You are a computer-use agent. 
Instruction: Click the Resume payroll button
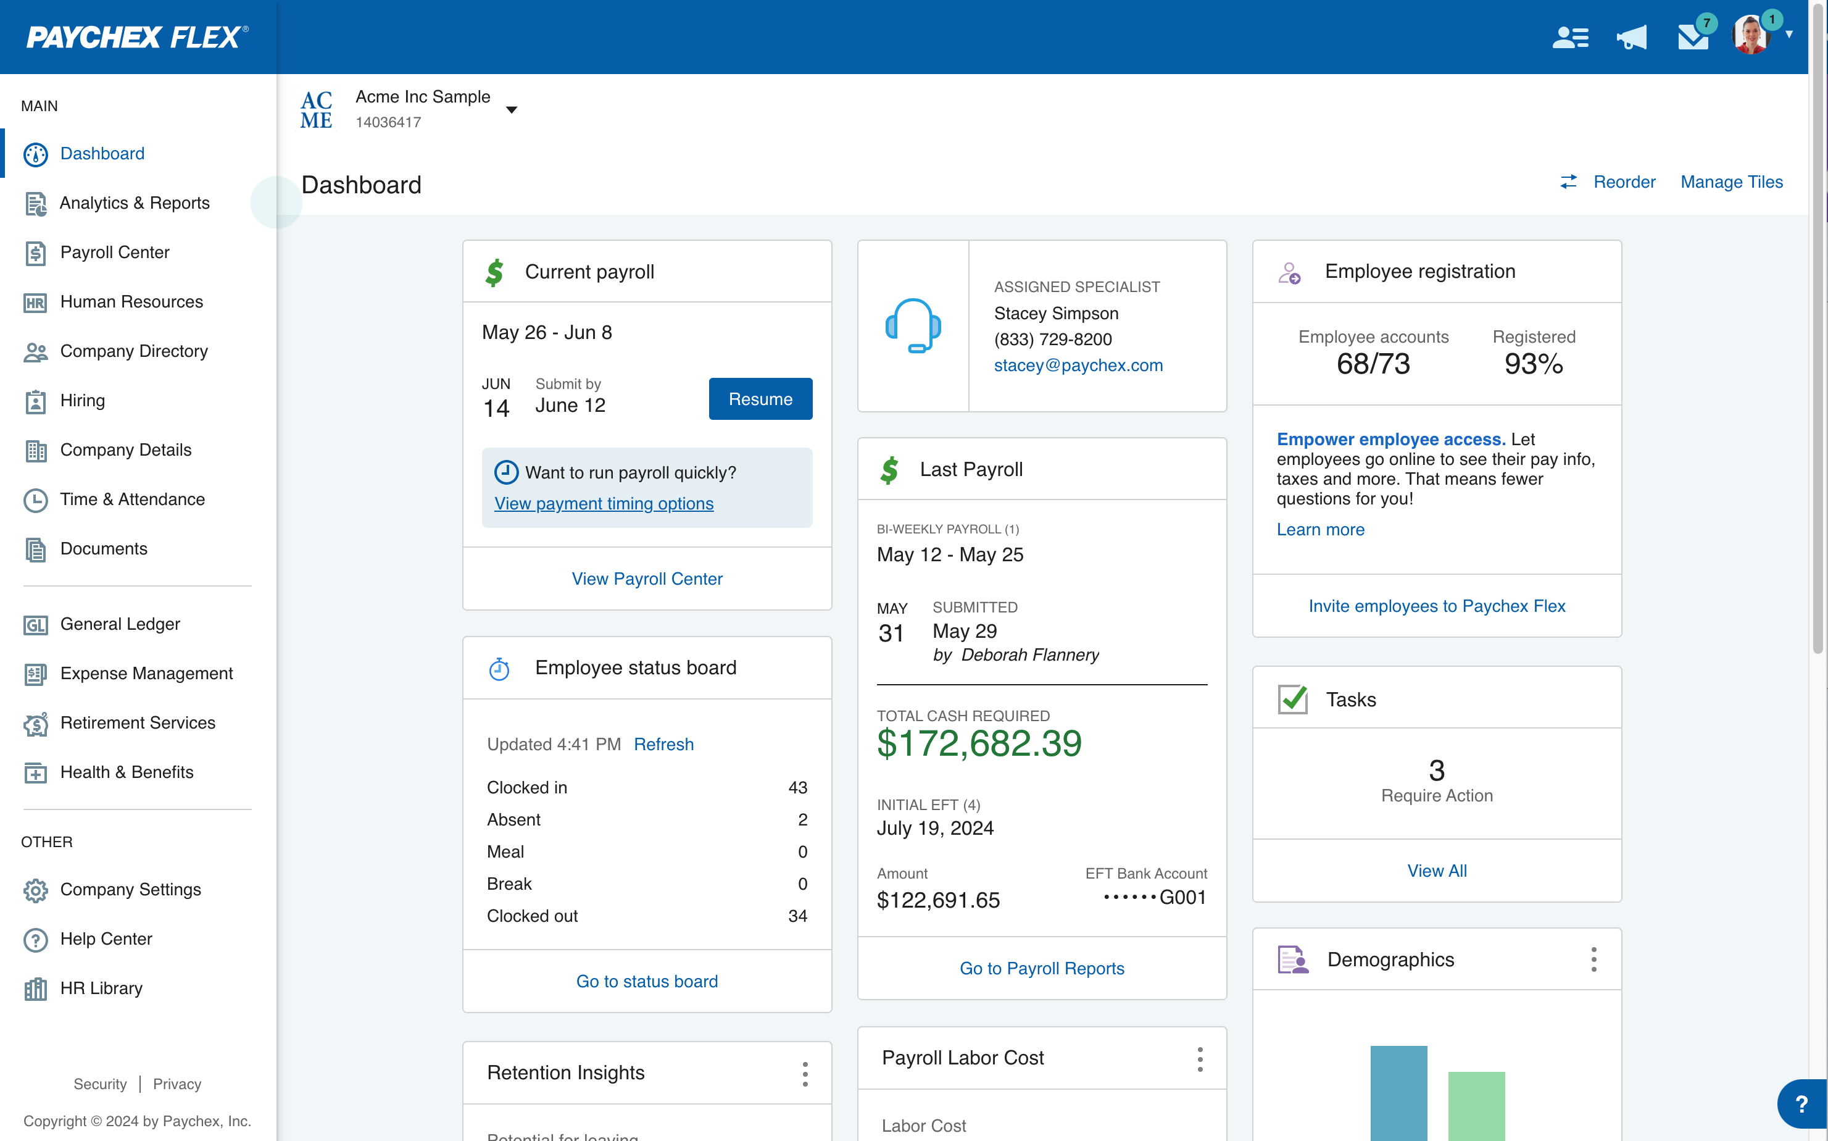point(760,399)
